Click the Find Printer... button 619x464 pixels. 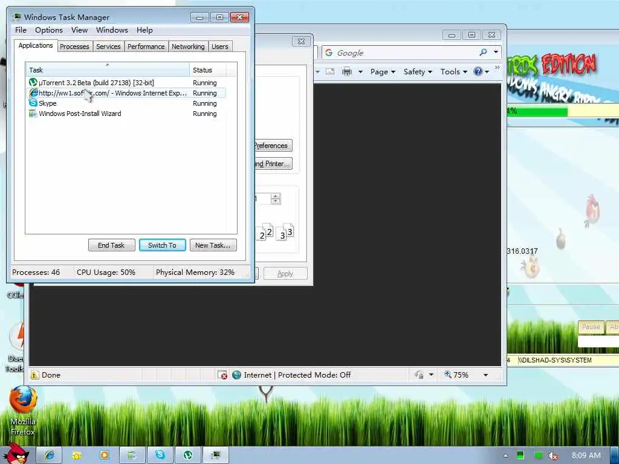(273, 164)
